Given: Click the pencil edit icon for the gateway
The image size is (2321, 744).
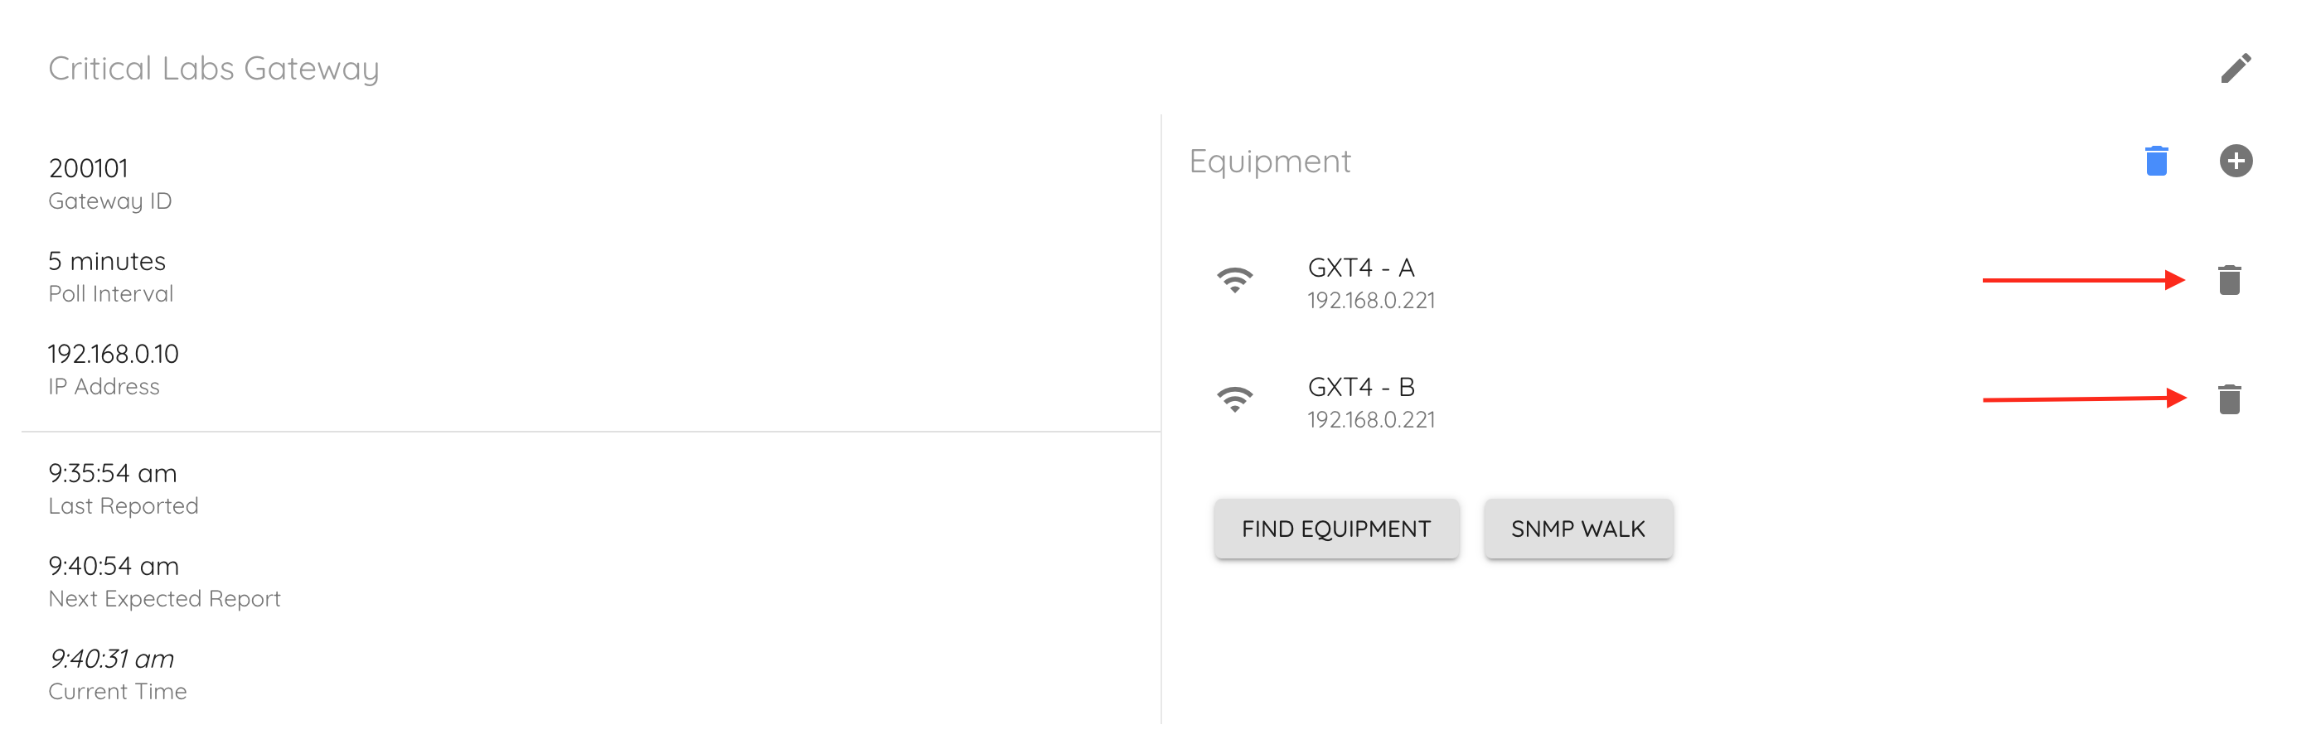Looking at the screenshot, I should (x=2236, y=69).
